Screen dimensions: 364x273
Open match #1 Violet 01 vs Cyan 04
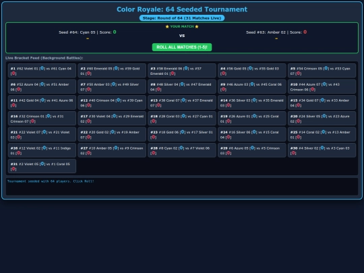click(x=42, y=71)
